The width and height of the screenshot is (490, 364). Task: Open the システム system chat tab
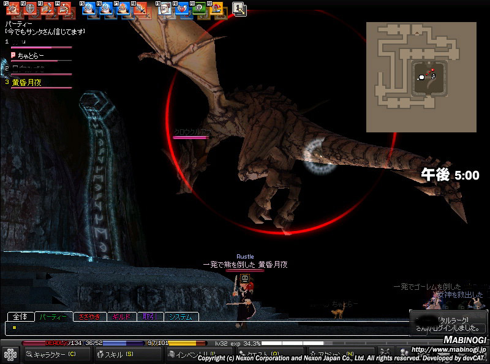(x=181, y=317)
